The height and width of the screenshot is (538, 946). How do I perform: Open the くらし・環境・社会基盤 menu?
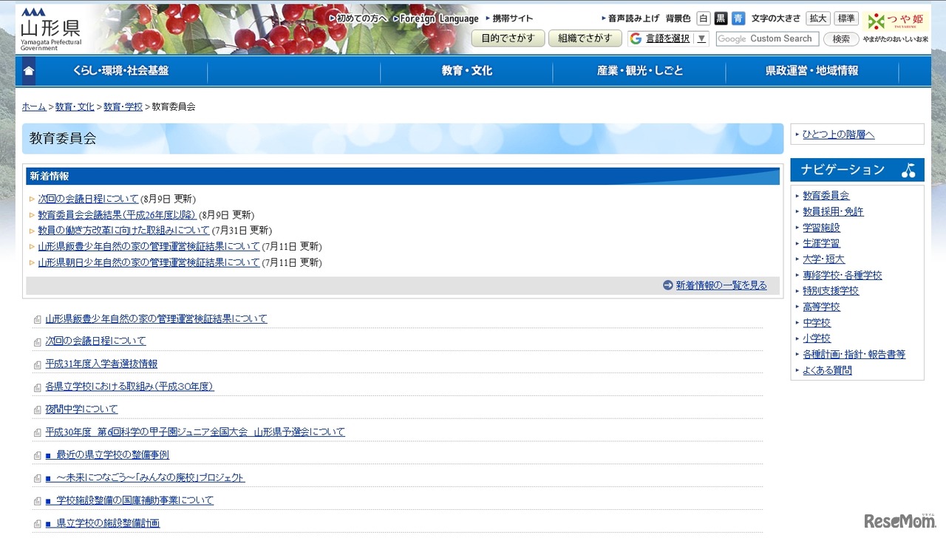pos(121,71)
